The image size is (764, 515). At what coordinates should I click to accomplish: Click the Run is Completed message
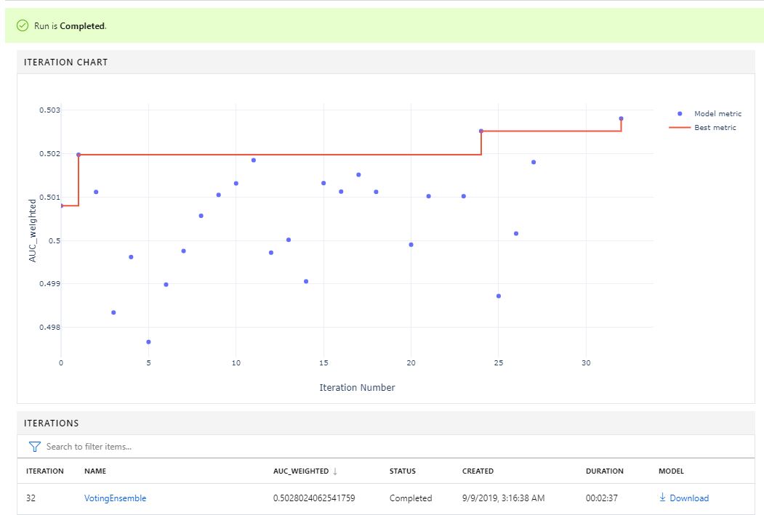71,26
